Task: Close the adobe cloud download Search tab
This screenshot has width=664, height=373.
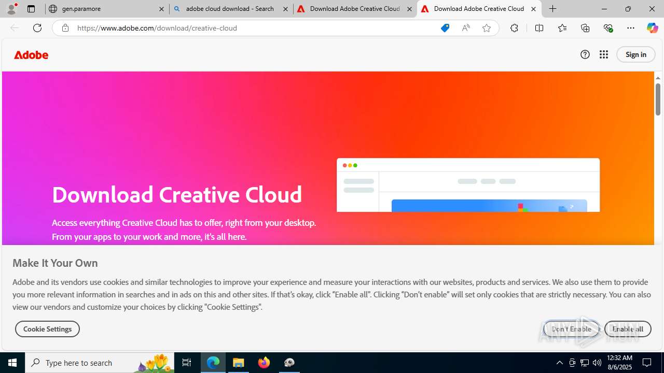Action: 285,9
